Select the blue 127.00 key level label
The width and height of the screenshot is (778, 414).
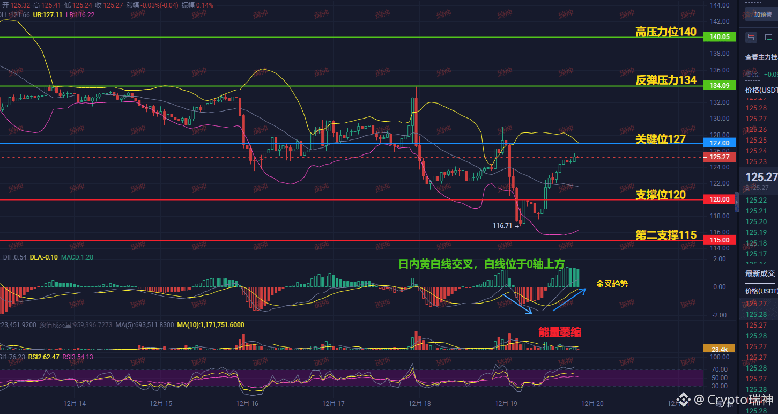coord(719,143)
